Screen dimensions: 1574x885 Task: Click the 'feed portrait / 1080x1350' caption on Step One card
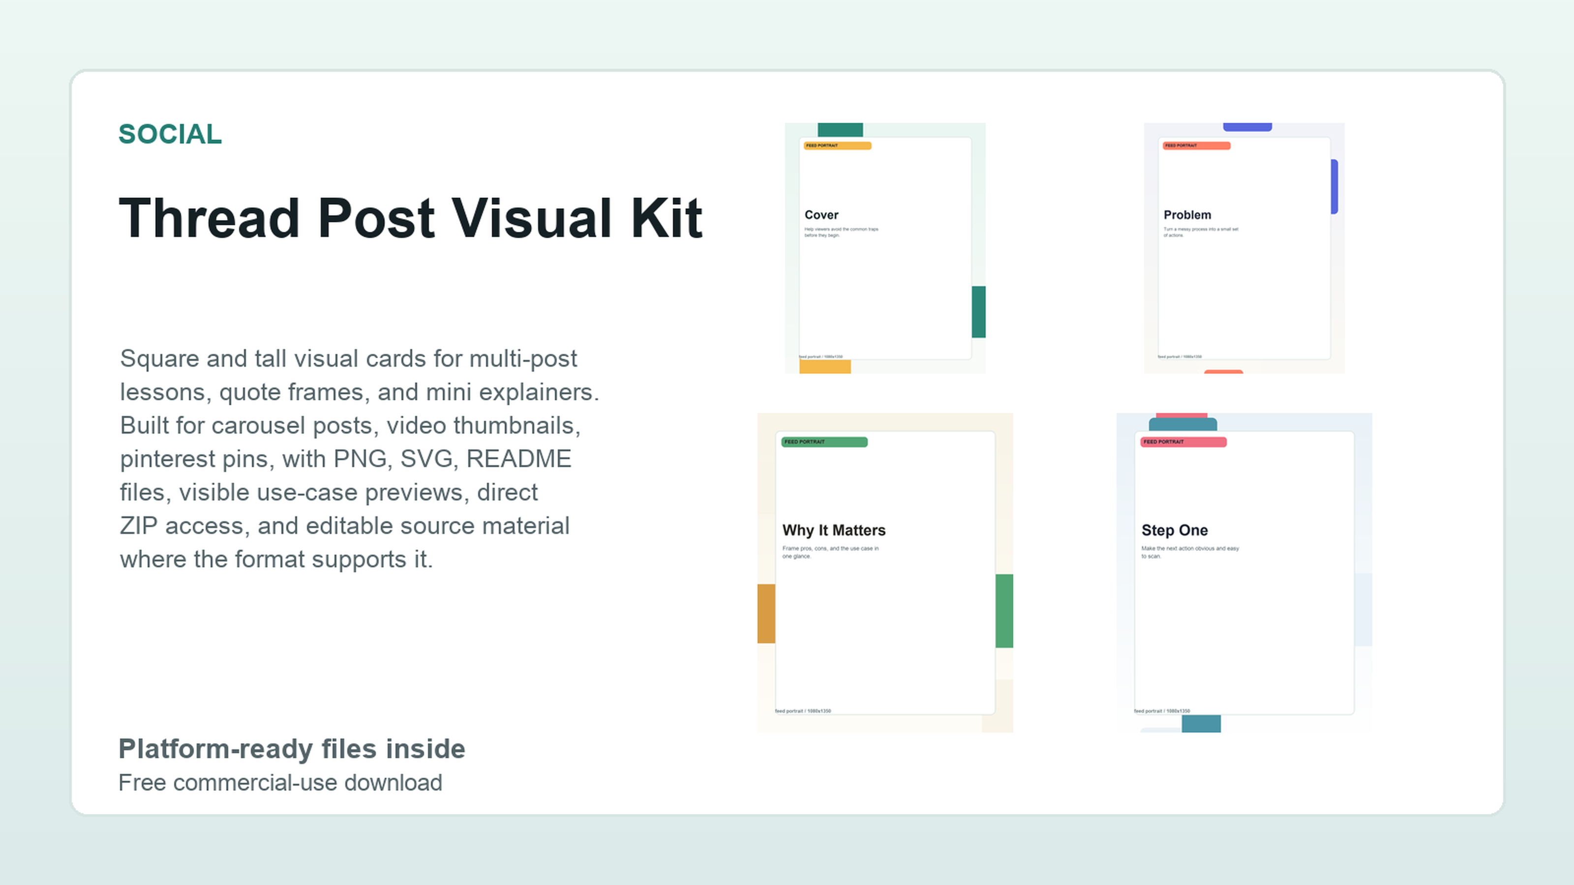tap(1162, 711)
